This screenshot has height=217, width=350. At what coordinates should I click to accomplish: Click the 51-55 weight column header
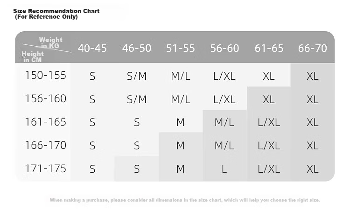pyautogui.click(x=180, y=48)
